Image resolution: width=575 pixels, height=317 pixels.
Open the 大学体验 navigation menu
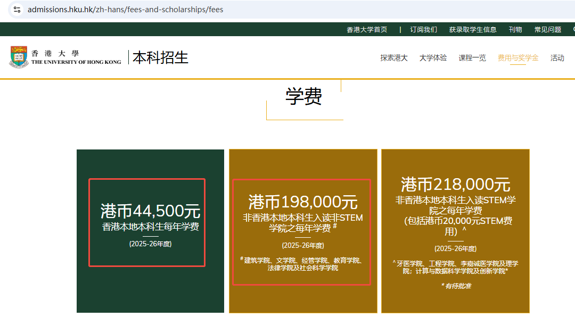click(433, 58)
